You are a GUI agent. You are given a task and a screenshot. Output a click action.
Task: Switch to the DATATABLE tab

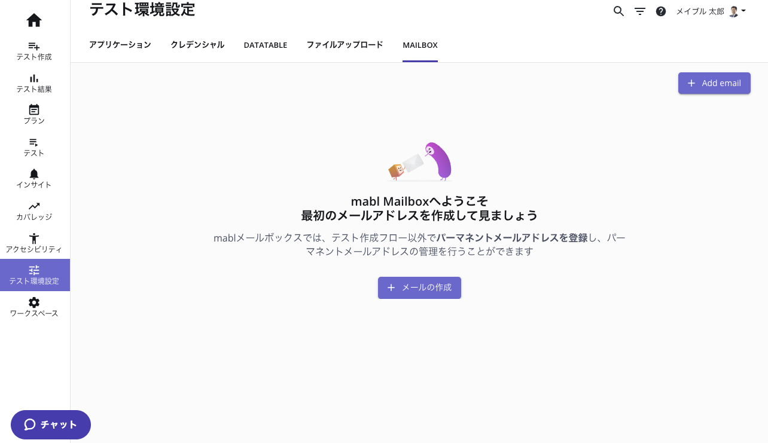pos(266,45)
